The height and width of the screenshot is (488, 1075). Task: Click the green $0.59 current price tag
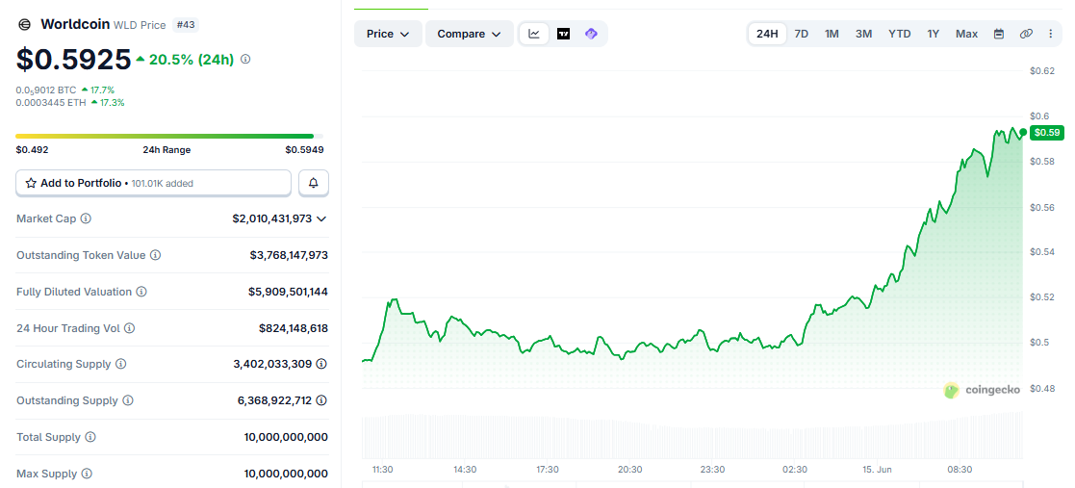[x=1047, y=132]
